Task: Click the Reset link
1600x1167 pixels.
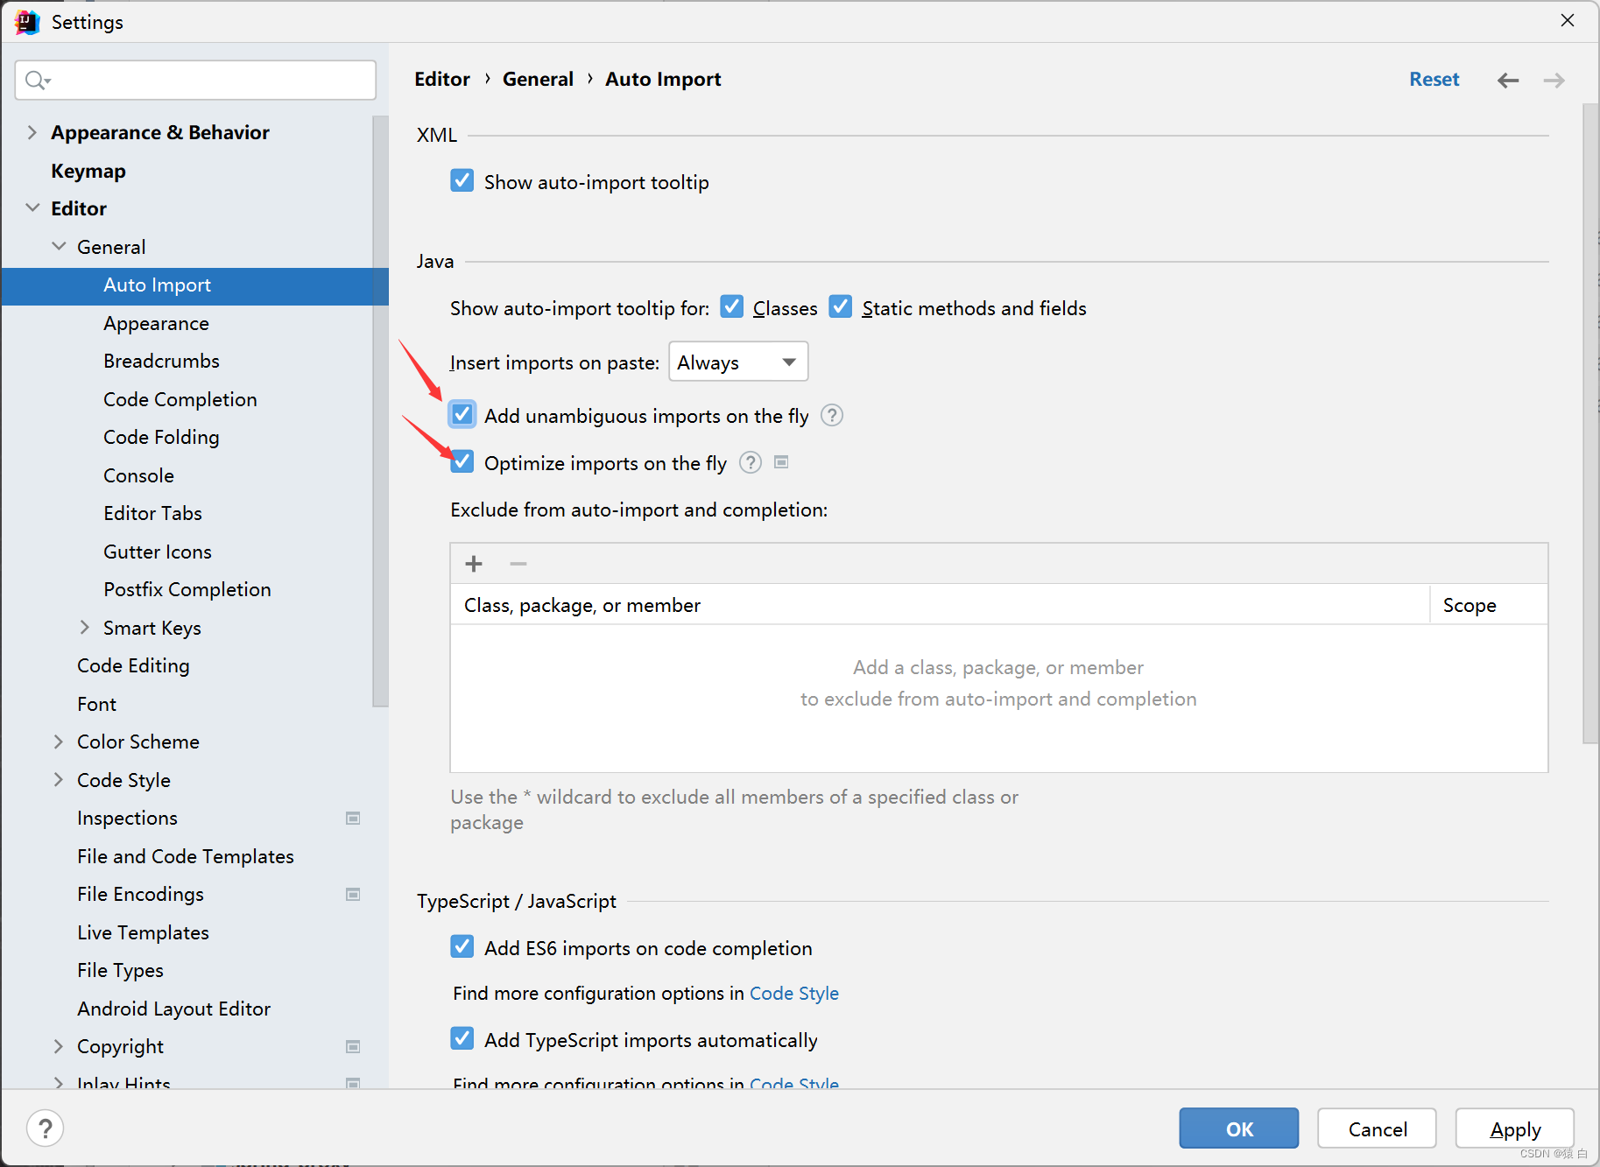Action: point(1434,79)
